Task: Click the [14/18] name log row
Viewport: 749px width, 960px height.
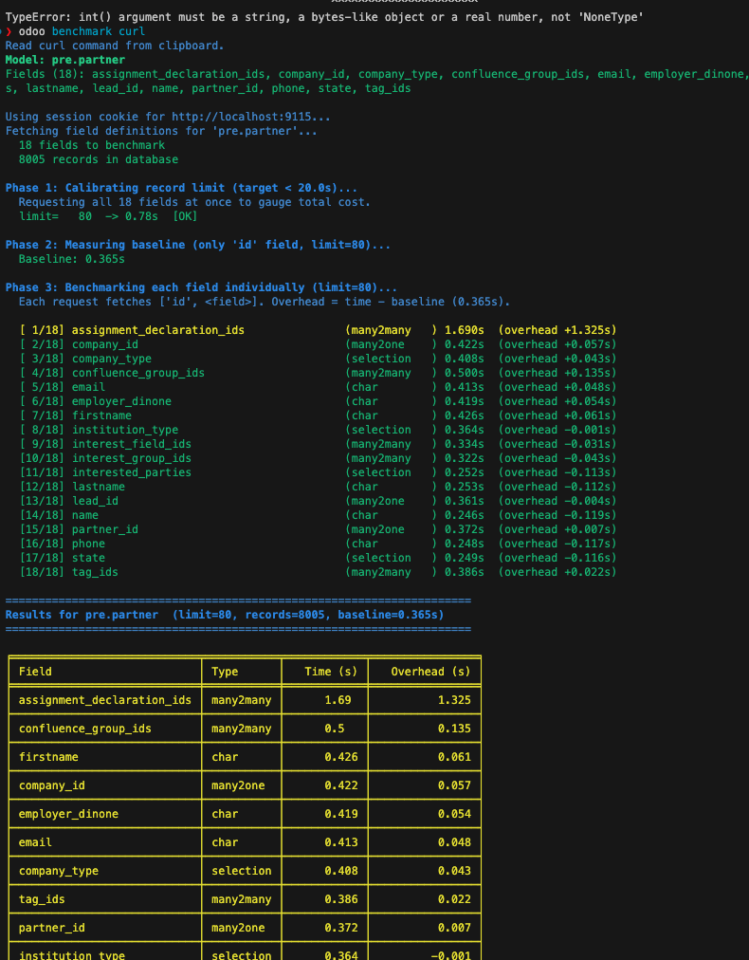Action: point(319,515)
